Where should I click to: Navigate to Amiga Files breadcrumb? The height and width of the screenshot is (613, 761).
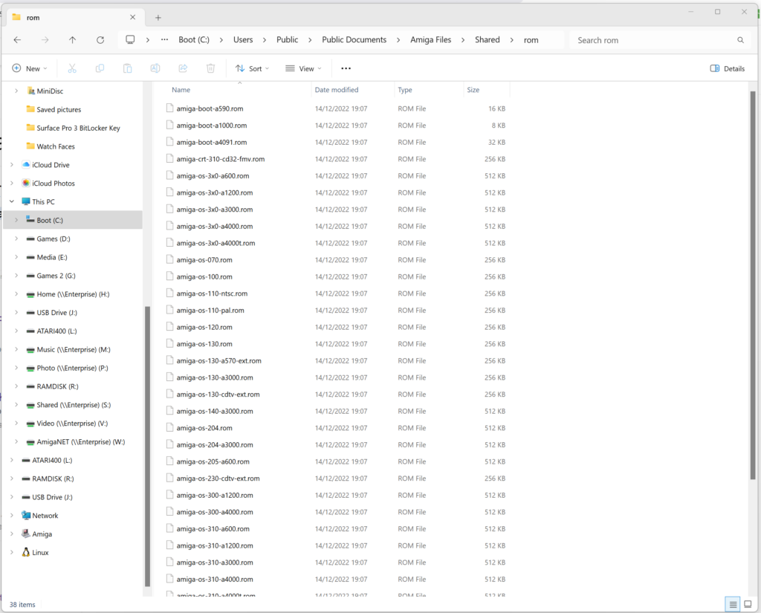[x=431, y=40]
